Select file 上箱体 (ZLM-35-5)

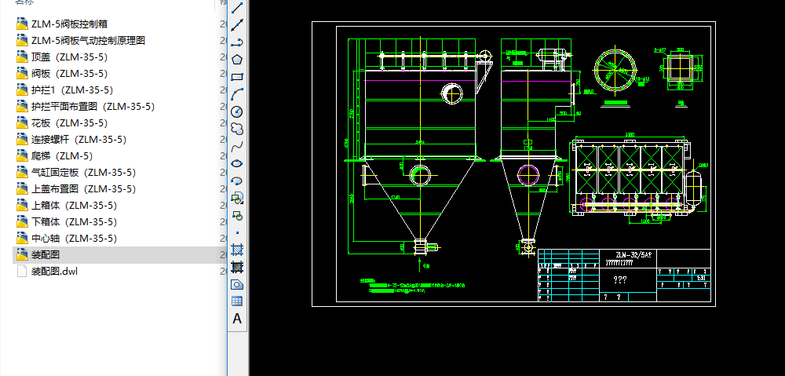[74, 206]
